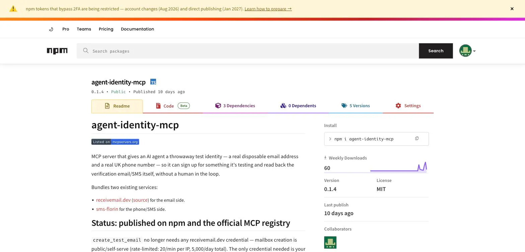Click the Status published on npm heading
This screenshot has width=525, height=252.
point(191,223)
